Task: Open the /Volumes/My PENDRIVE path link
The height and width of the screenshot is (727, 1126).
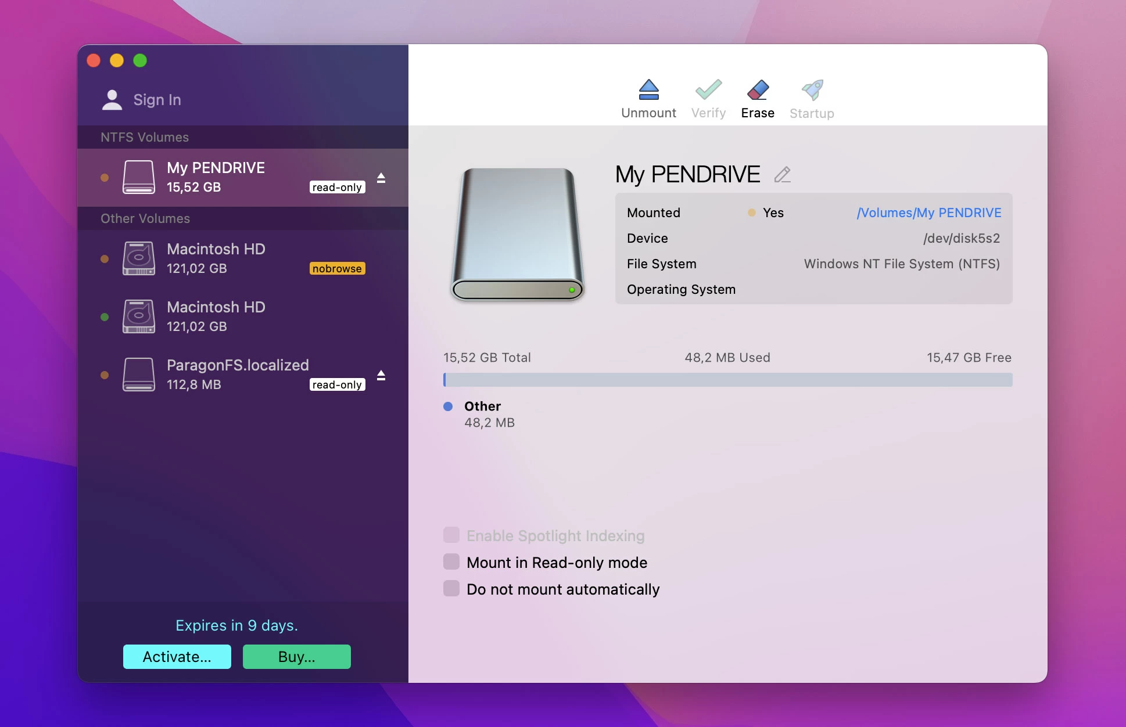Action: [928, 213]
